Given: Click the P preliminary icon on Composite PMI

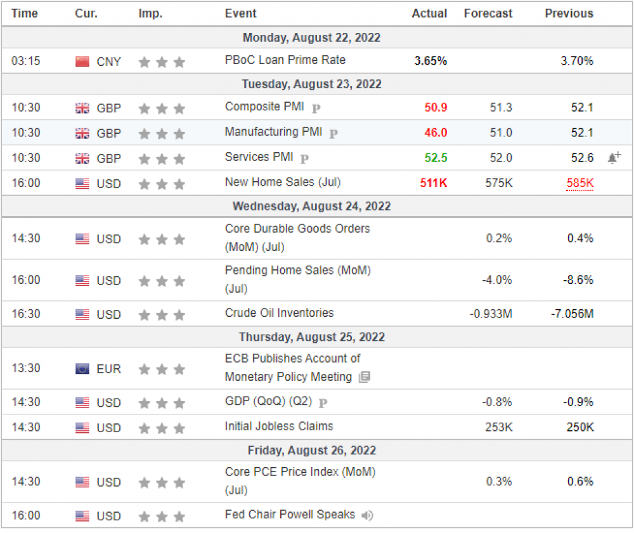Looking at the screenshot, I should click(315, 108).
